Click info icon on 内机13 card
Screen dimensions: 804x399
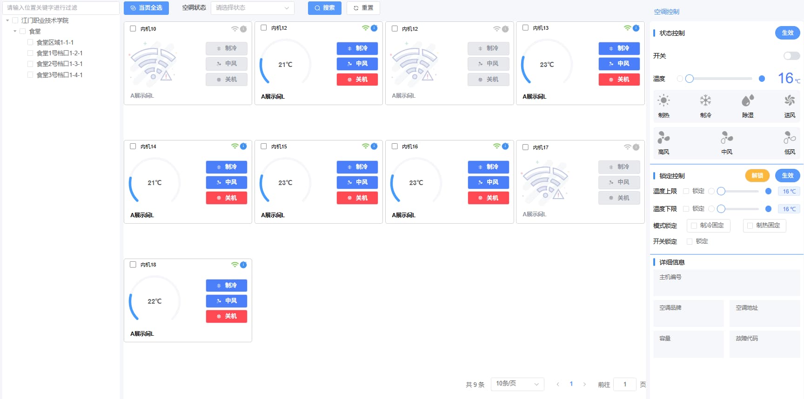(636, 28)
